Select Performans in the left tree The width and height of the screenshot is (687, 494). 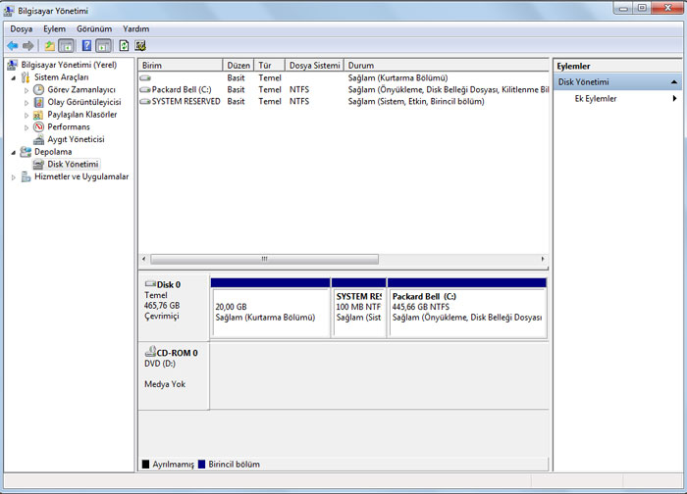point(68,127)
